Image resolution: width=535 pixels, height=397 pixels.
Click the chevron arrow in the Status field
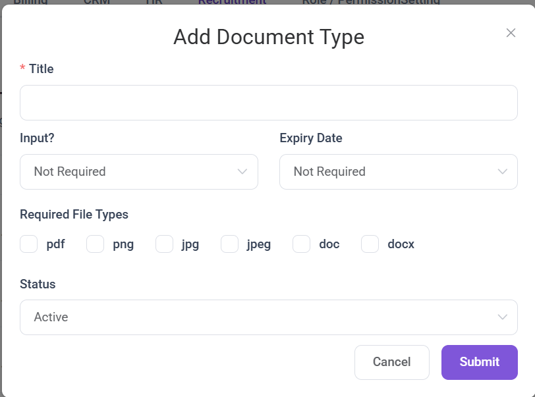(503, 317)
